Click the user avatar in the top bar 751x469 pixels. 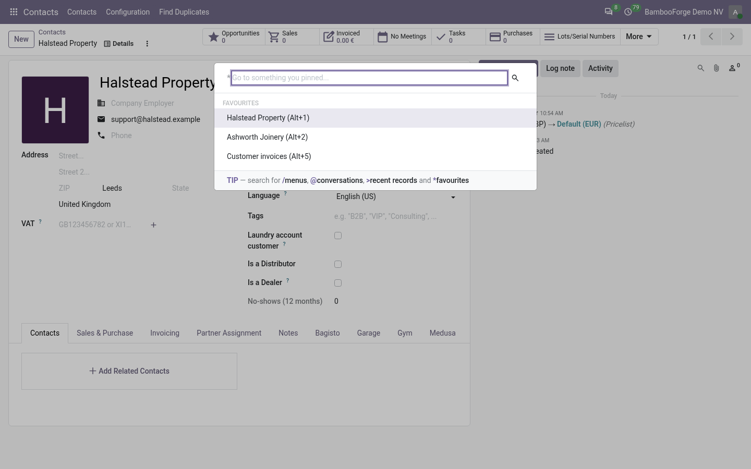[735, 12]
